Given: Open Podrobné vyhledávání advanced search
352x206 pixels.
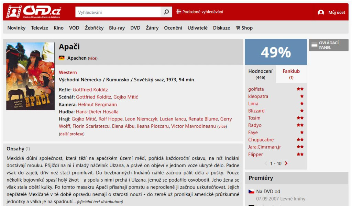Looking at the screenshot, I should pos(200,12).
